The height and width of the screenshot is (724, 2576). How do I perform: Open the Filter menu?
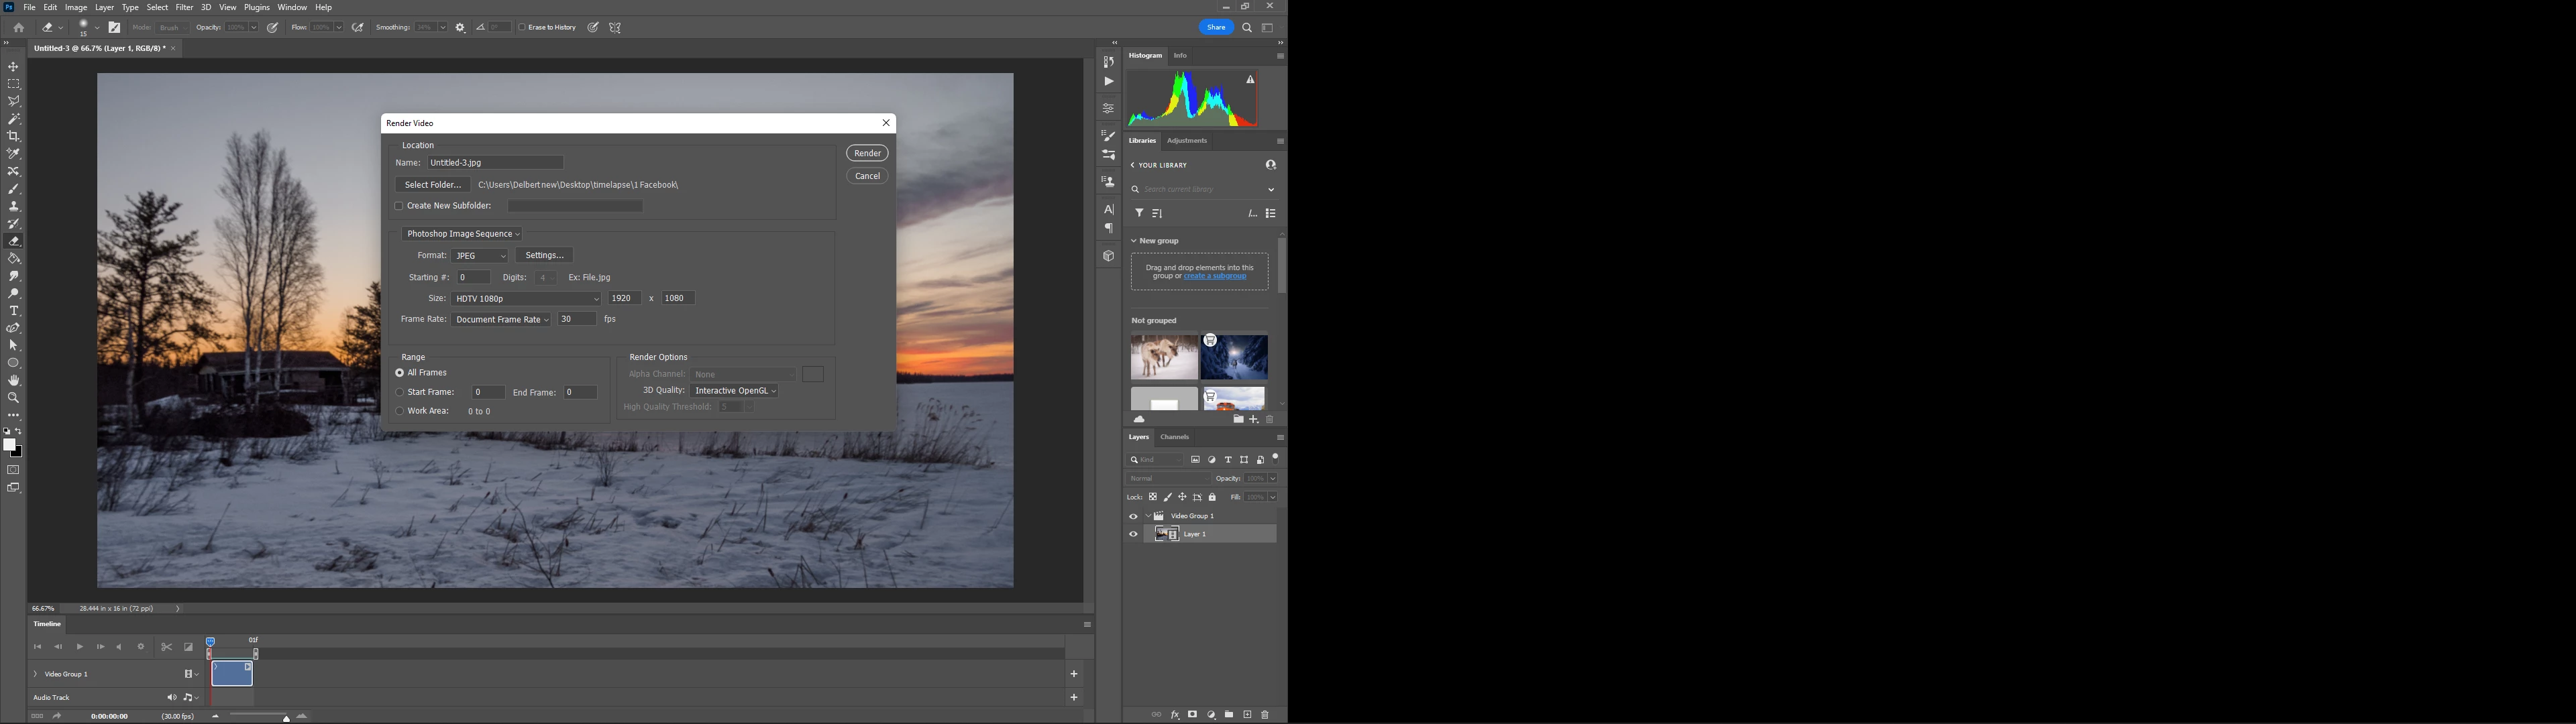point(184,7)
